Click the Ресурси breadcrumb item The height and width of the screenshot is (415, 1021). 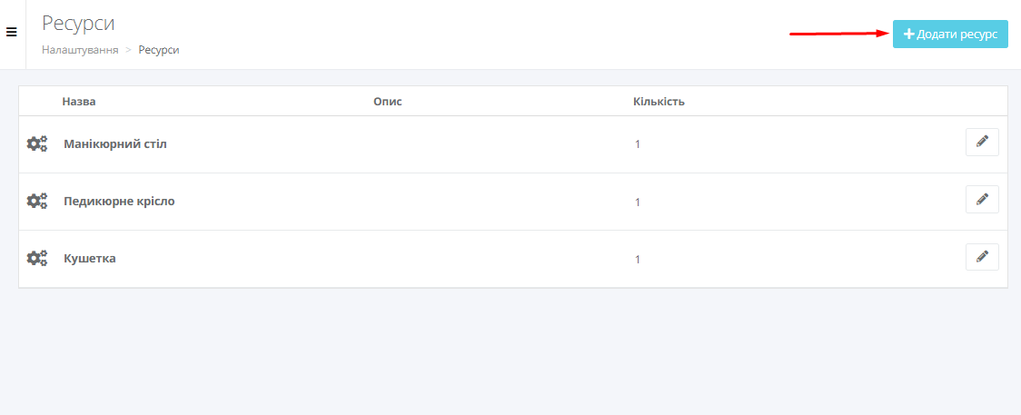click(159, 50)
